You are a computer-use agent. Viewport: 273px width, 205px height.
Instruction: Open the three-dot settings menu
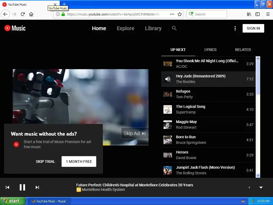pos(235,28)
